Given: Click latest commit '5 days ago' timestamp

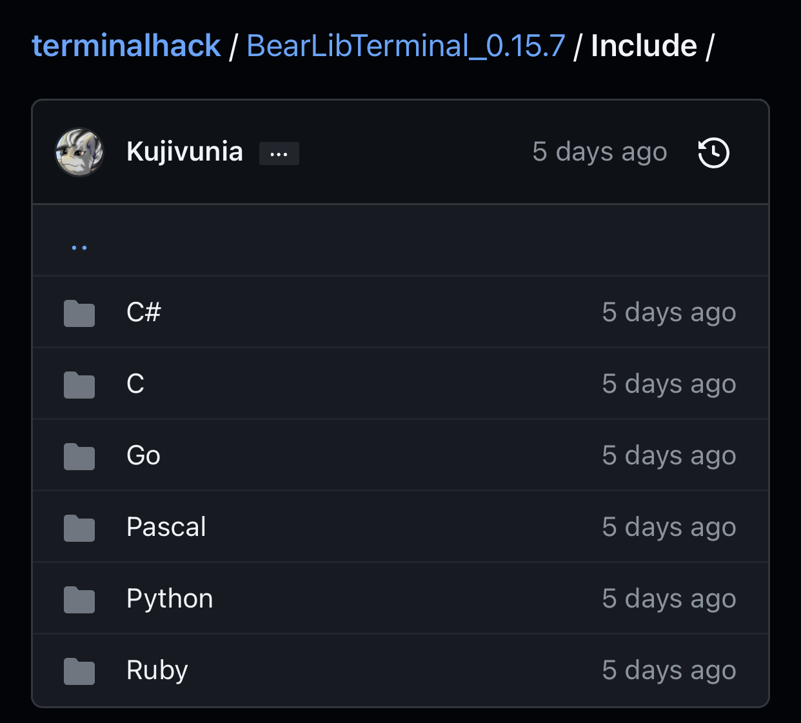Looking at the screenshot, I should [x=599, y=152].
